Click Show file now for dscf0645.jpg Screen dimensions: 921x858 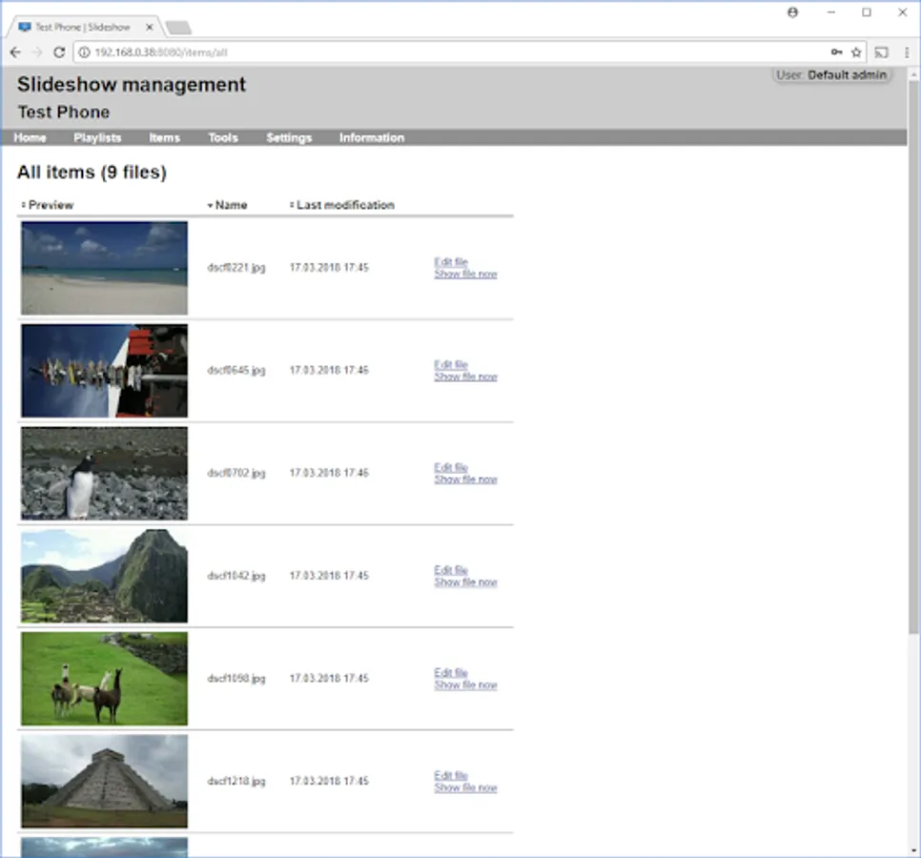point(466,377)
